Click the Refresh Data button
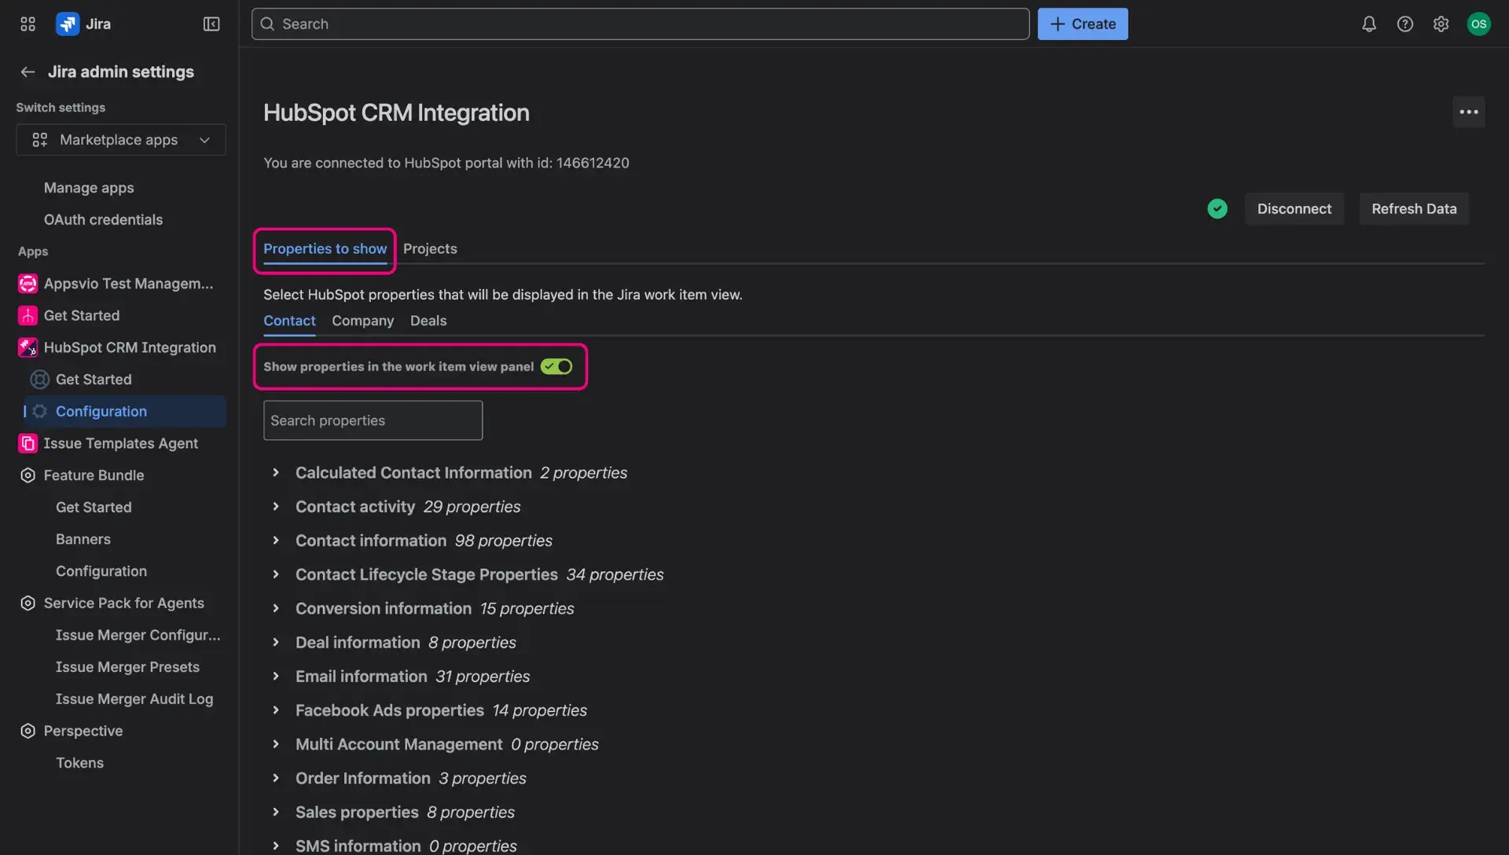 [x=1413, y=208]
